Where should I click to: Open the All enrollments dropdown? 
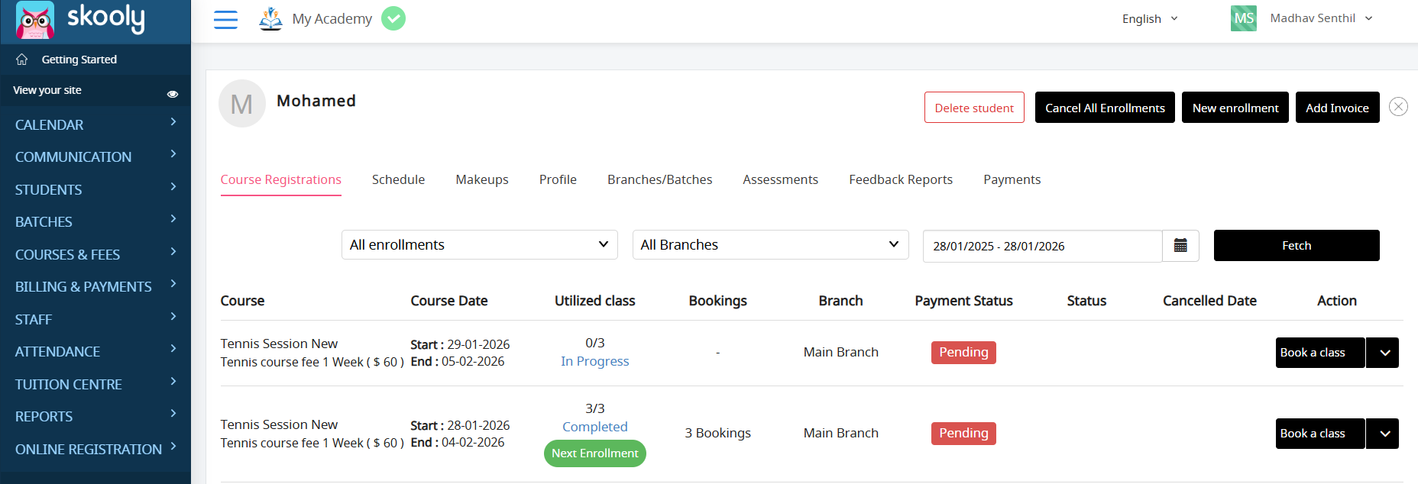coord(479,245)
